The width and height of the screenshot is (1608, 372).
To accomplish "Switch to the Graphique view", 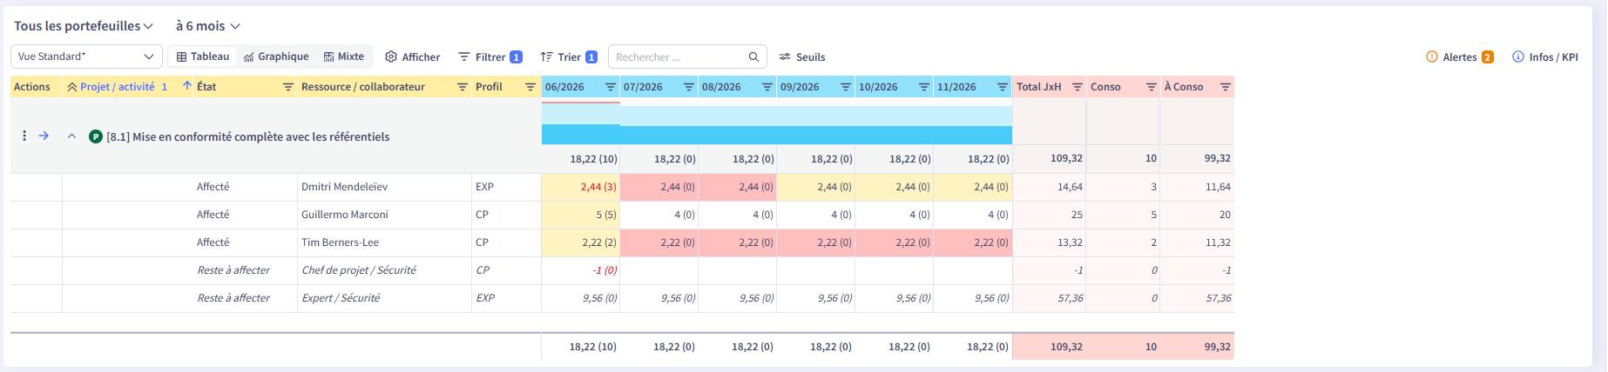I will click(x=276, y=56).
